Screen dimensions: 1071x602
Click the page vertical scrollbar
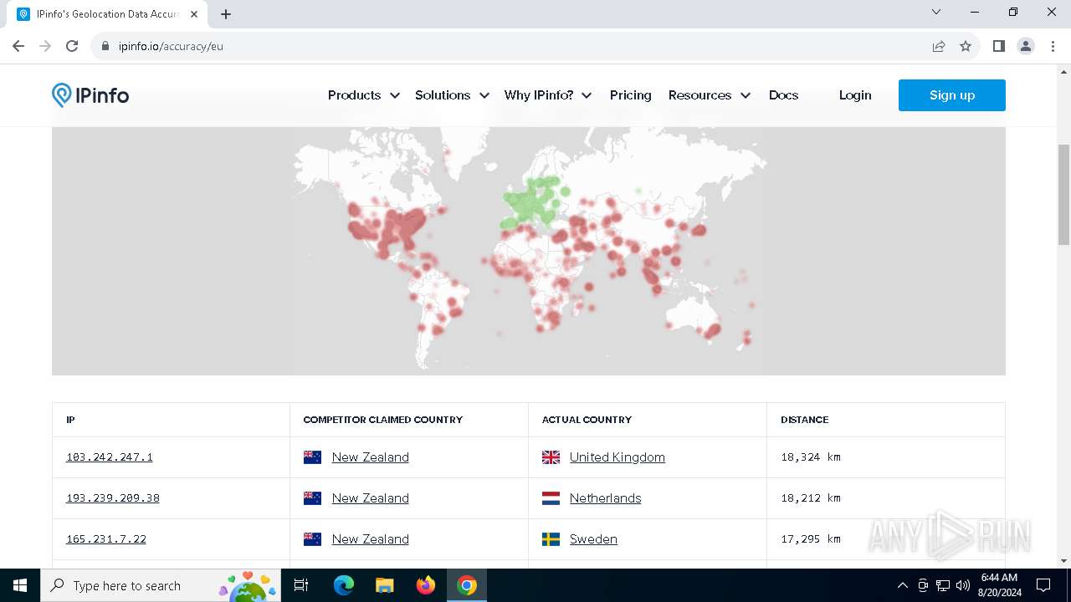point(1063,184)
